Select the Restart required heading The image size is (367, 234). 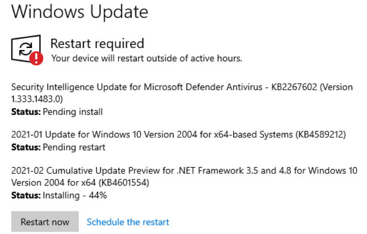tap(97, 43)
